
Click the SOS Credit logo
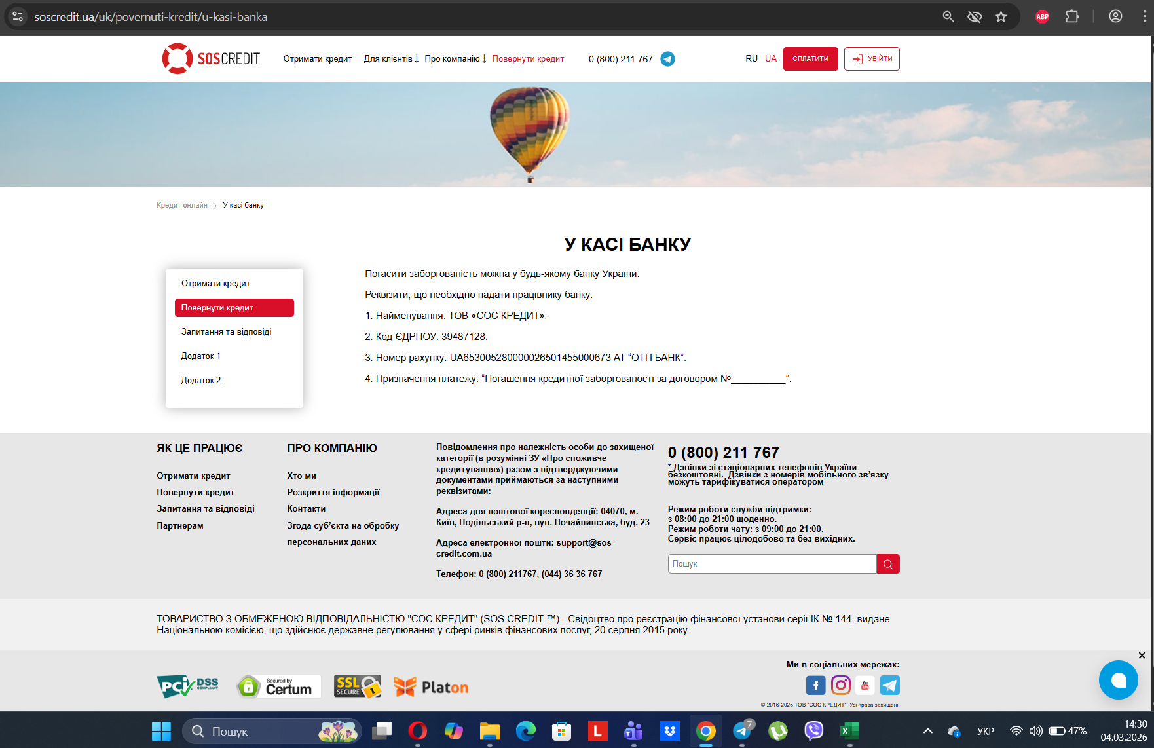211,59
